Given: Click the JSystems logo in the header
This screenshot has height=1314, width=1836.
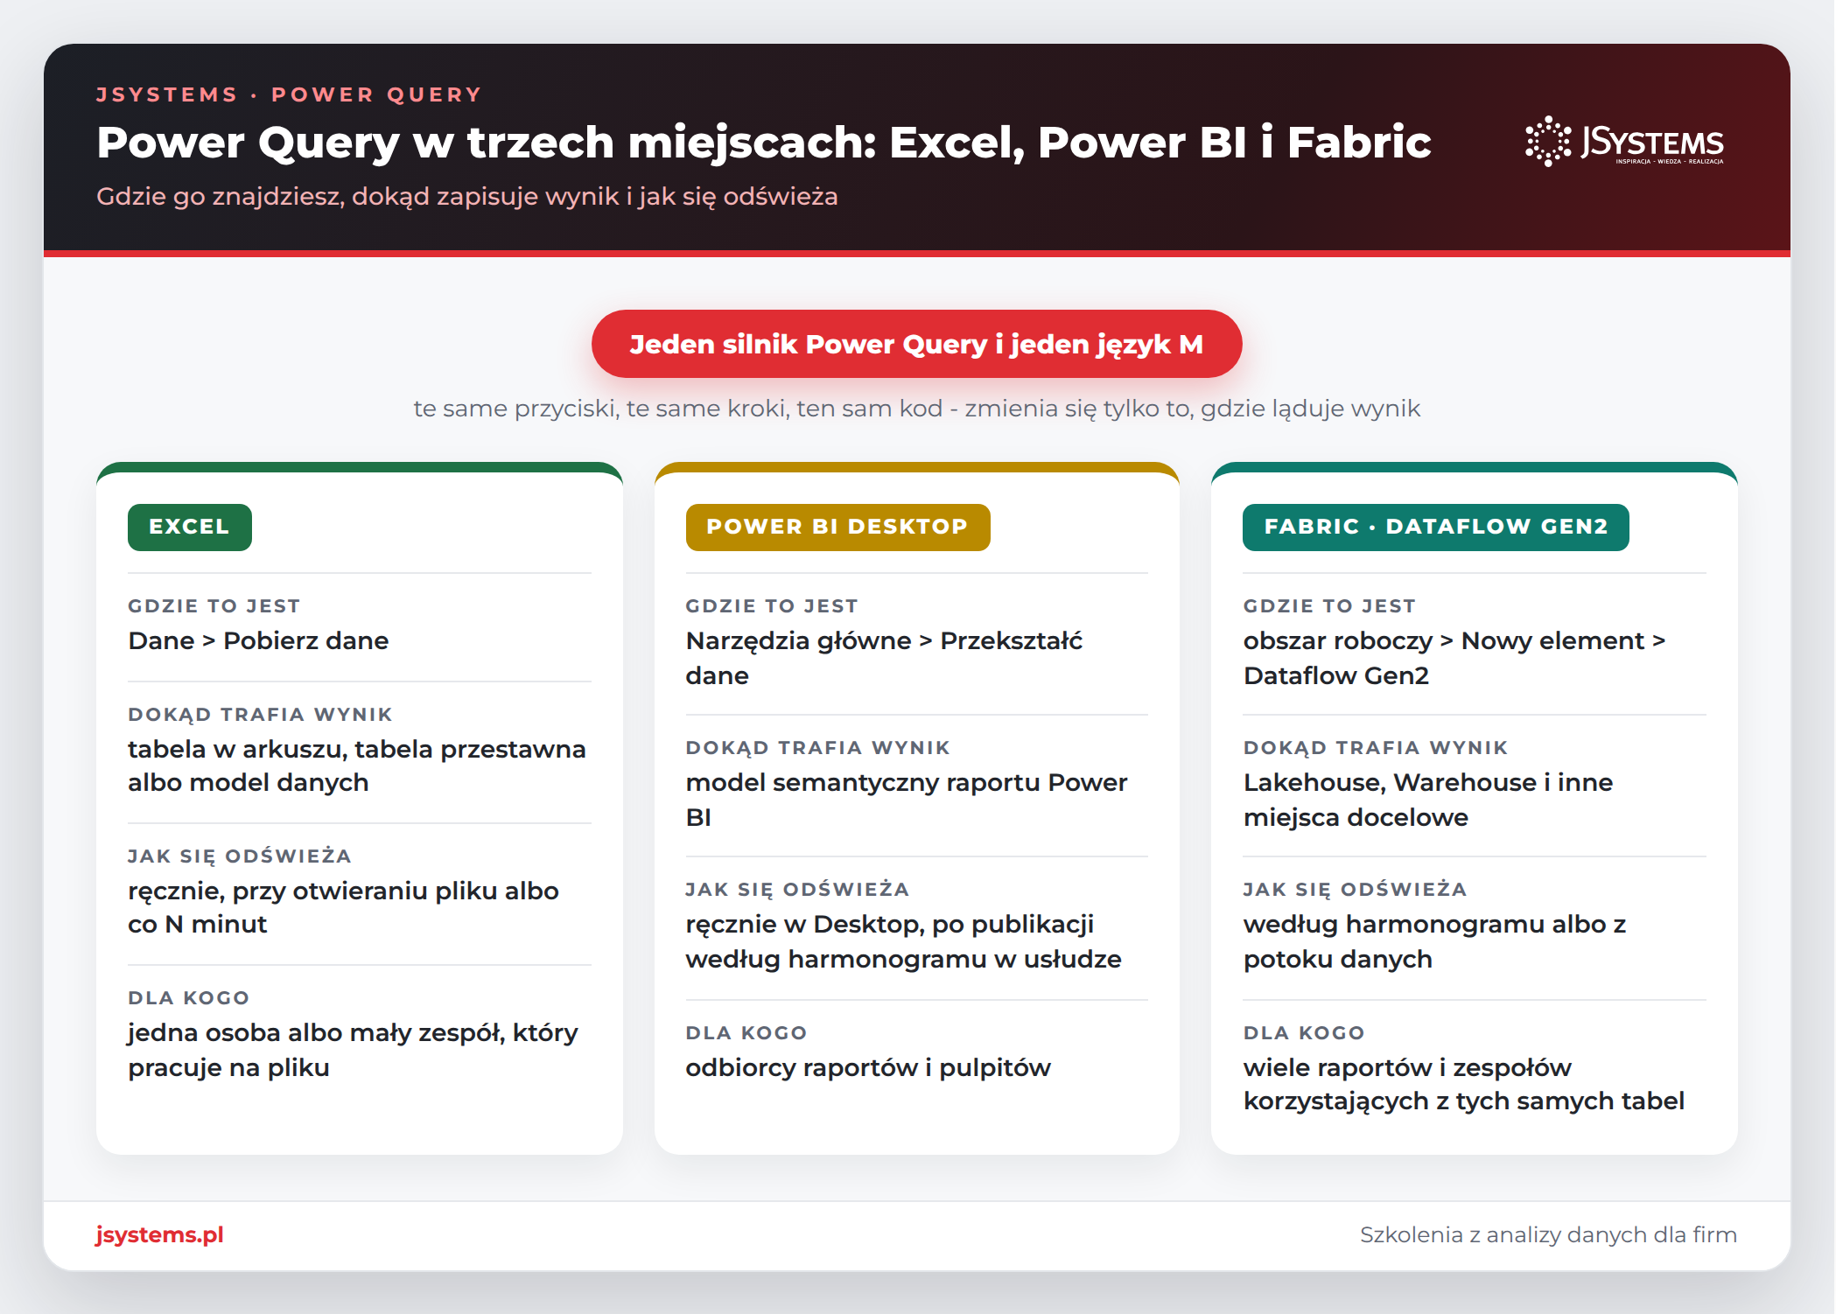Looking at the screenshot, I should pos(1624,142).
